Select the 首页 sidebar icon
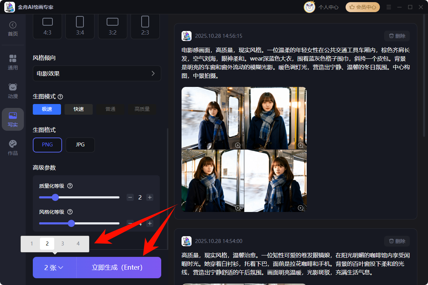This screenshot has width=428, height=285. 12,28
